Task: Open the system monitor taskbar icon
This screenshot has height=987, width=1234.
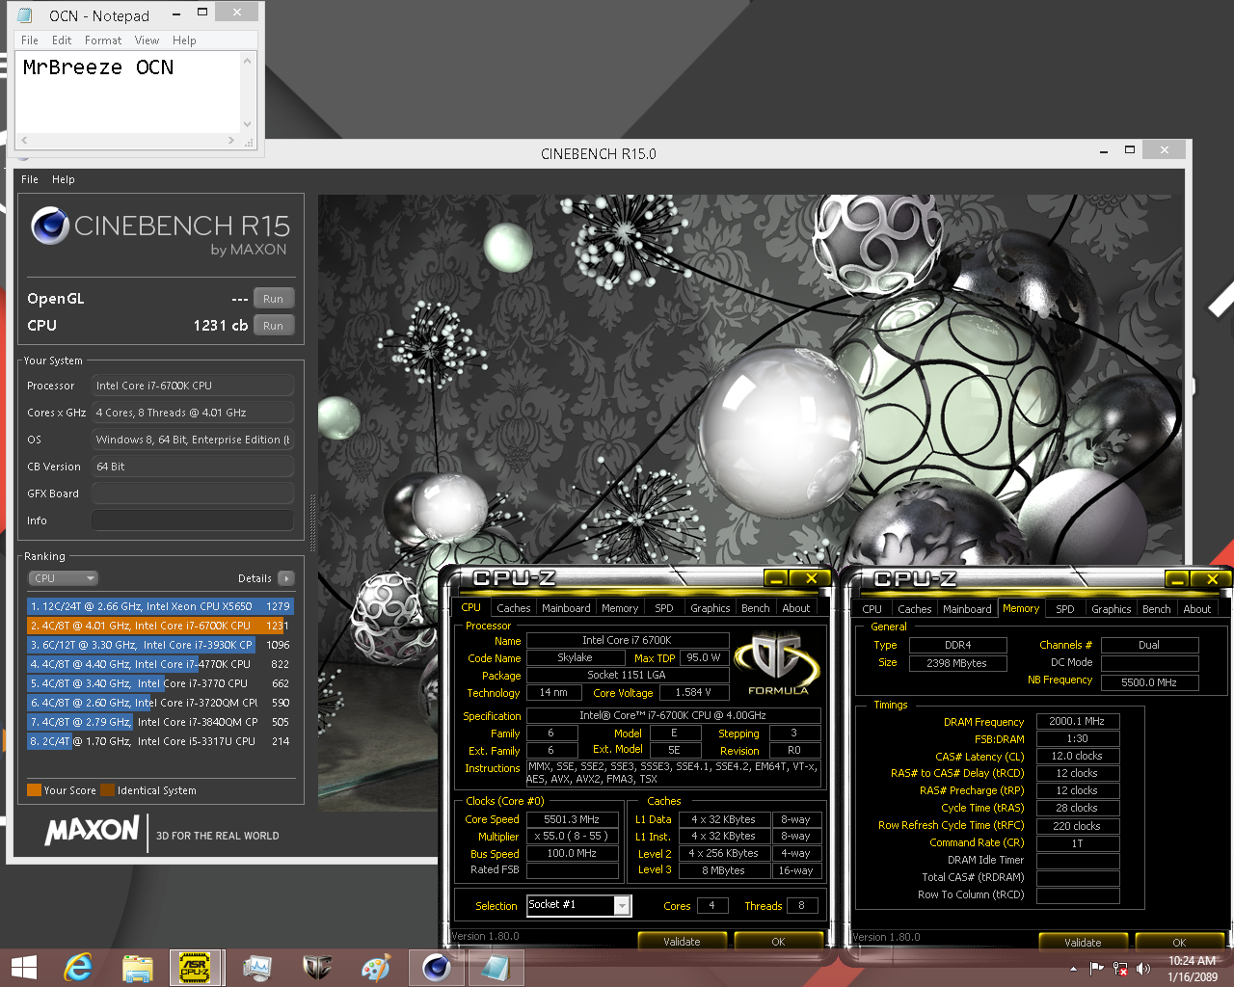Action: [x=257, y=967]
